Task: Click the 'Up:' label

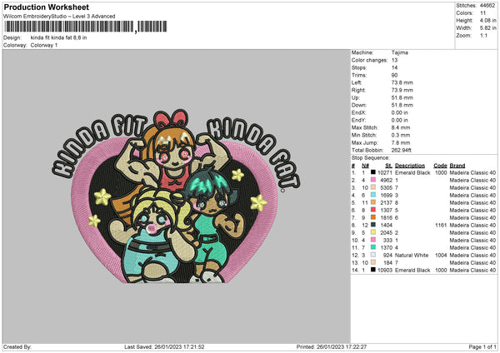Action: pyautogui.click(x=356, y=97)
